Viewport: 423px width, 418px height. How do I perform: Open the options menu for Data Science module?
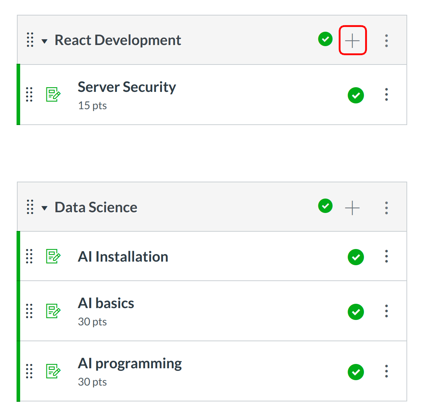click(x=386, y=208)
